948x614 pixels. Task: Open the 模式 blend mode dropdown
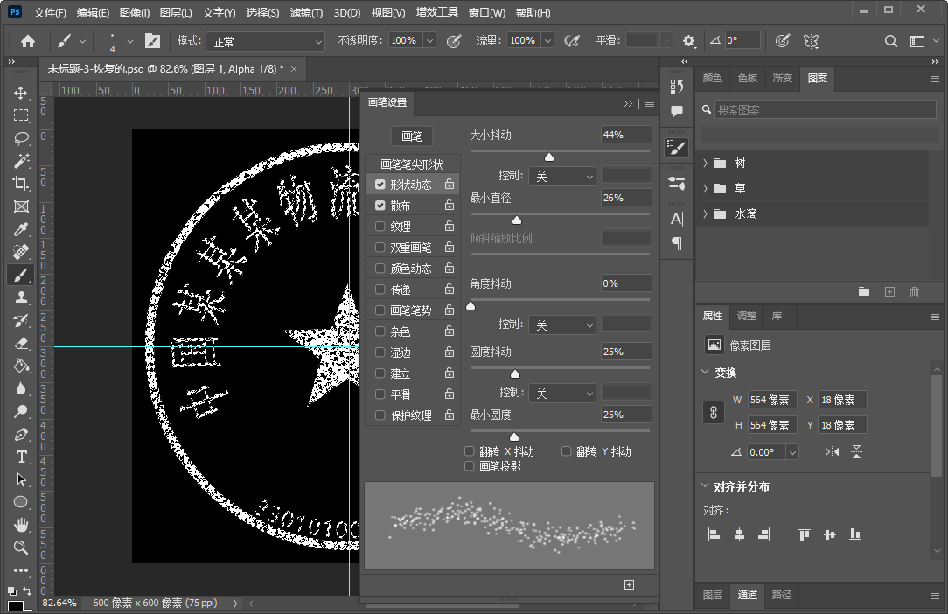[266, 41]
